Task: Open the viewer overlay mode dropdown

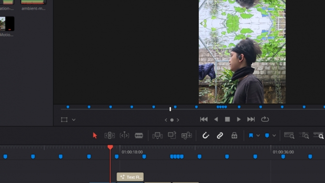Action: click(74, 120)
